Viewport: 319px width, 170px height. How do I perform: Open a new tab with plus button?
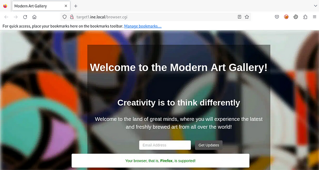pyautogui.click(x=76, y=6)
